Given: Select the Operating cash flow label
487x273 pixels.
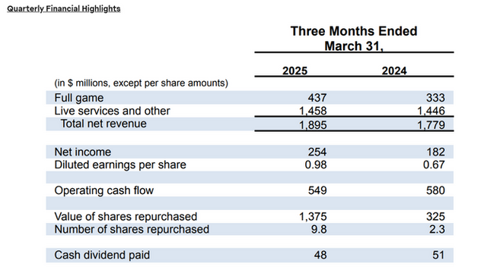Looking at the screenshot, I should tap(104, 190).
